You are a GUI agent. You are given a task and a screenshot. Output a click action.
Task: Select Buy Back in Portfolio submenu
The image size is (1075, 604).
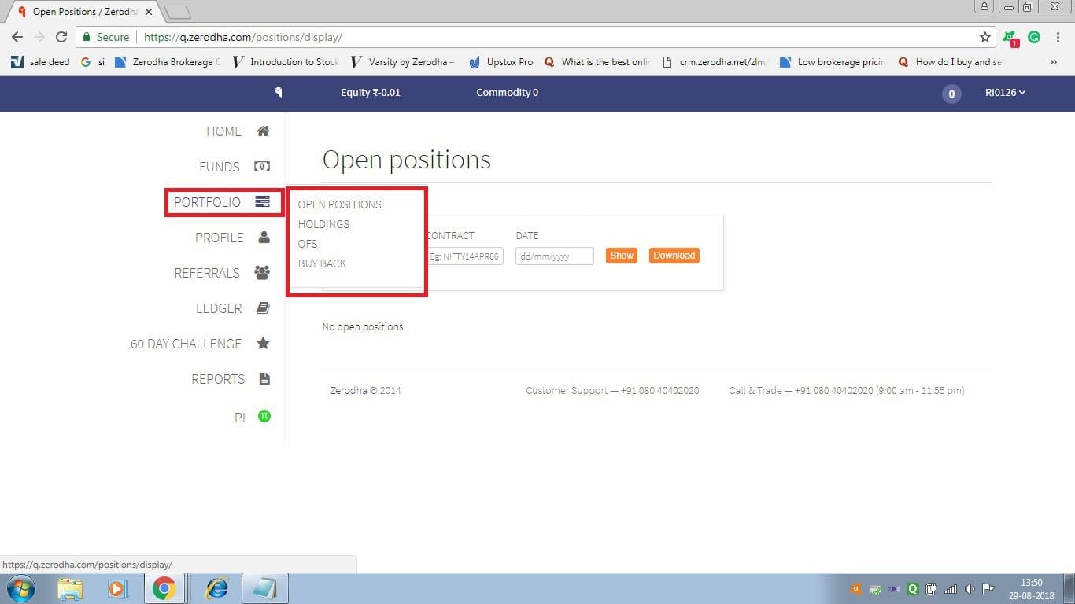(x=322, y=263)
